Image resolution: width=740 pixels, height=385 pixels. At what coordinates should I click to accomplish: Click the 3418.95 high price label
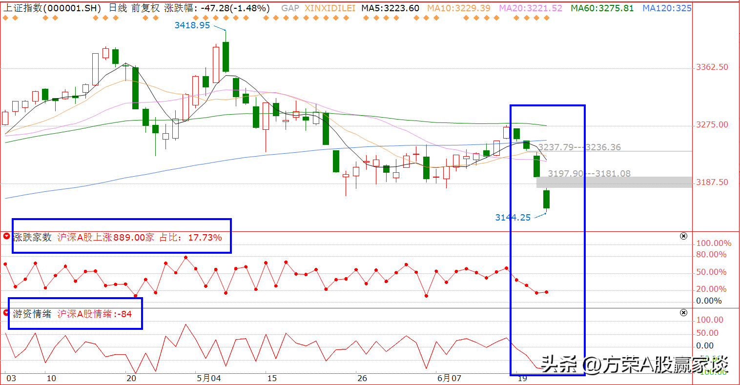tap(192, 25)
